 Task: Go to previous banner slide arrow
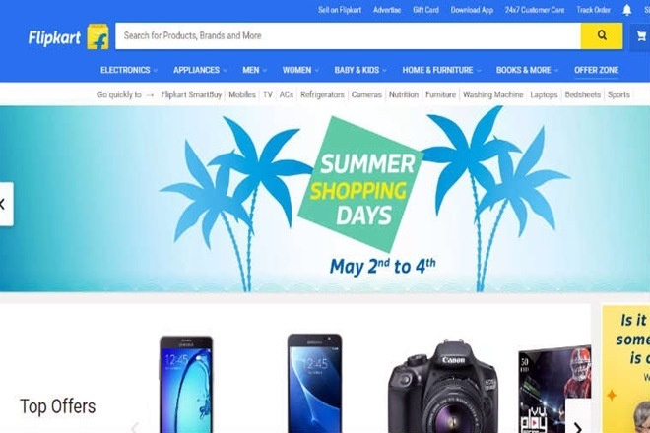point(6,204)
